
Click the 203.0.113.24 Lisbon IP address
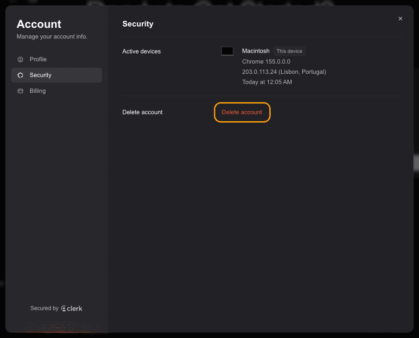pyautogui.click(x=284, y=71)
